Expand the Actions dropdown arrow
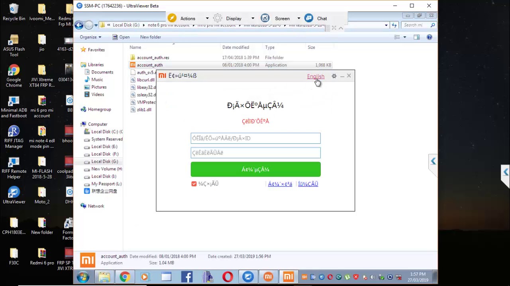Image resolution: width=510 pixels, height=286 pixels. click(x=207, y=18)
